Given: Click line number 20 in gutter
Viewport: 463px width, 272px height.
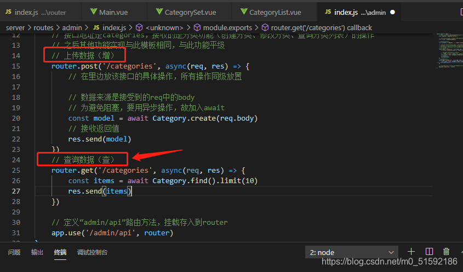Looking at the screenshot, I should 16,118.
